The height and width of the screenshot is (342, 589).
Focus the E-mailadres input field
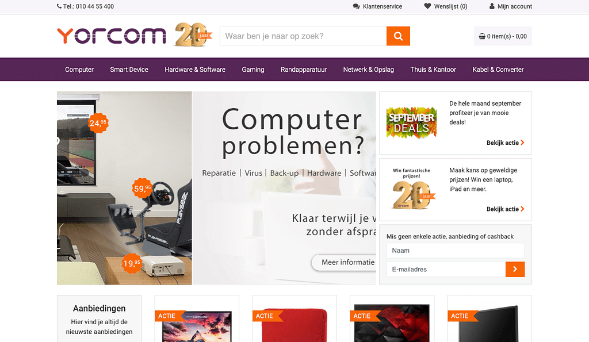pos(446,269)
